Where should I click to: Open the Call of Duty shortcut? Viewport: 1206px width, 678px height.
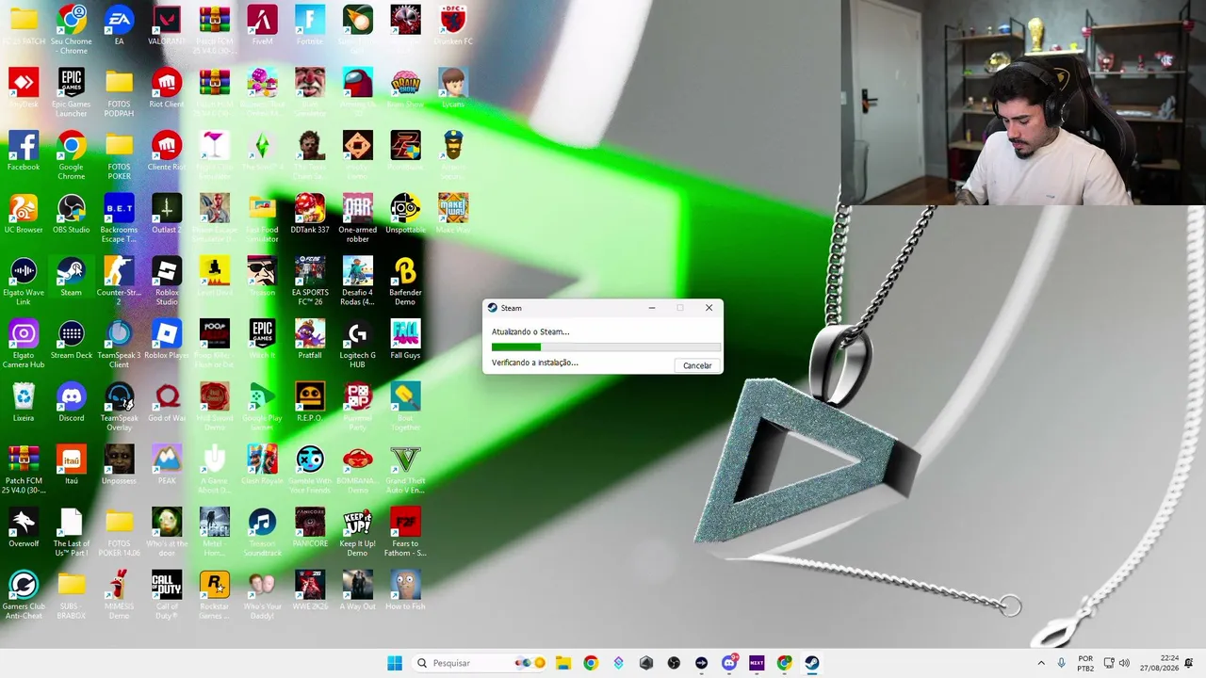[167, 595]
